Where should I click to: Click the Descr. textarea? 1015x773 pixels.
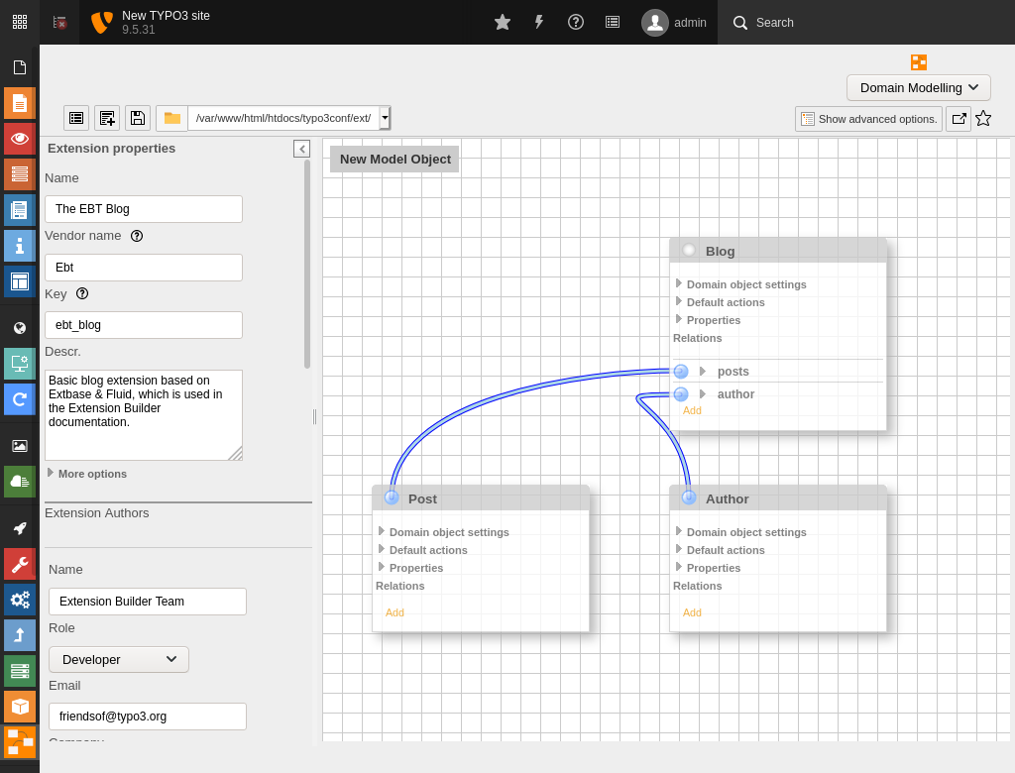144,415
